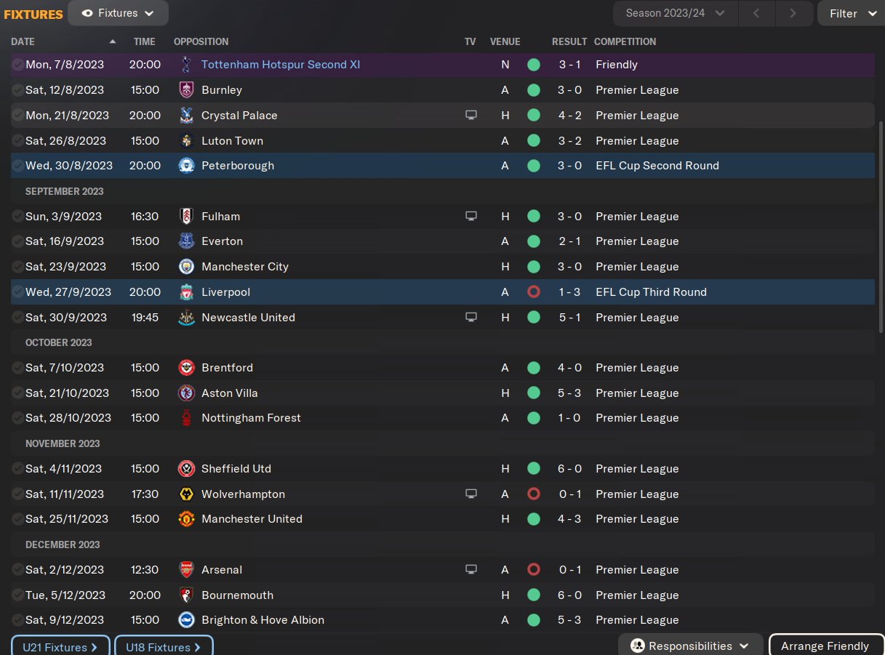Click the Arrange Friendly button
This screenshot has width=885, height=655.
[x=825, y=646]
